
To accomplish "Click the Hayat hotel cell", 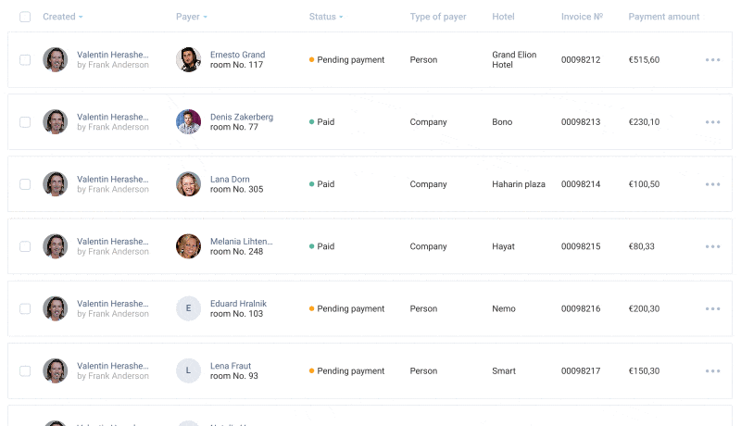I will (503, 246).
